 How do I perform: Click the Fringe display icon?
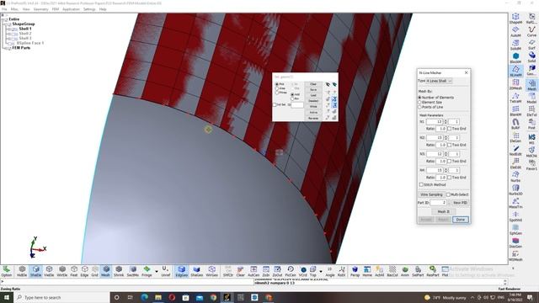(x=147, y=271)
